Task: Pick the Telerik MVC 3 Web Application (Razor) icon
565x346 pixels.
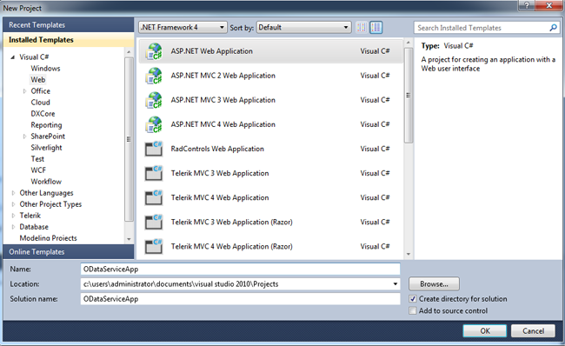Action: (x=154, y=222)
